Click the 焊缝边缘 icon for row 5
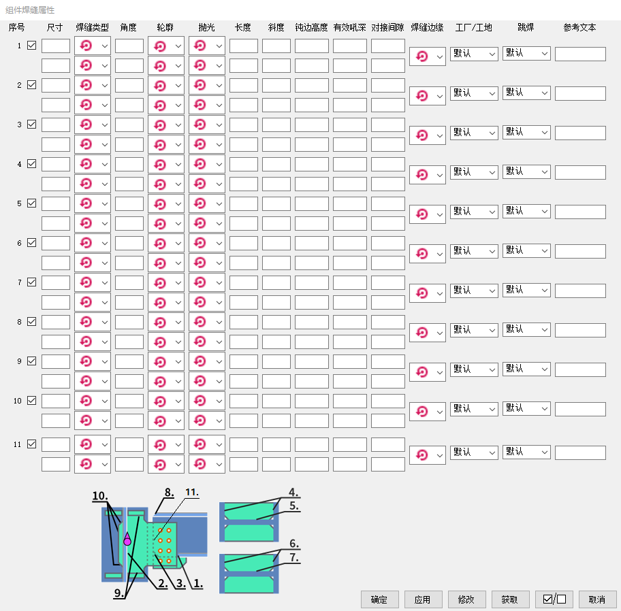Image resolution: width=621 pixels, height=611 pixels. [x=421, y=214]
